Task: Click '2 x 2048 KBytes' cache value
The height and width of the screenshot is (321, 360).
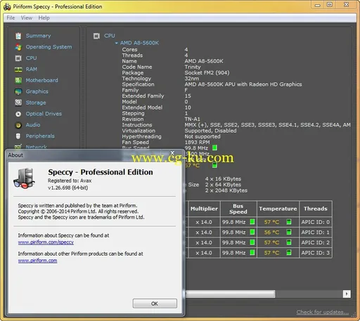Action: click(x=226, y=190)
